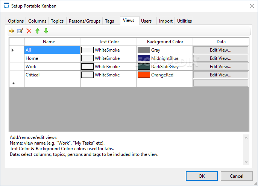Click WhiteSmoke text color swatch in All row

[87, 50]
